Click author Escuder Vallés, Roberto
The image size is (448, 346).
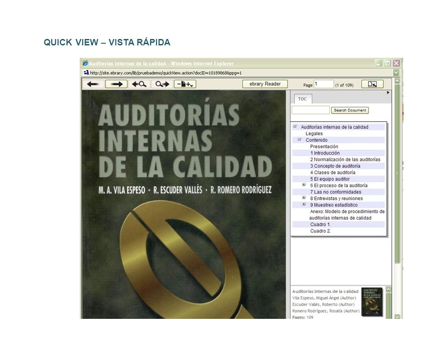point(323,304)
